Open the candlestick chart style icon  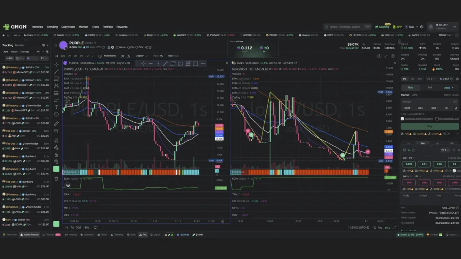pyautogui.click(x=122, y=56)
